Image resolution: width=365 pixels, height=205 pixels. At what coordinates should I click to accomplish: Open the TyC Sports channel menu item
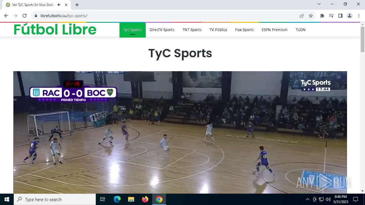coord(133,30)
